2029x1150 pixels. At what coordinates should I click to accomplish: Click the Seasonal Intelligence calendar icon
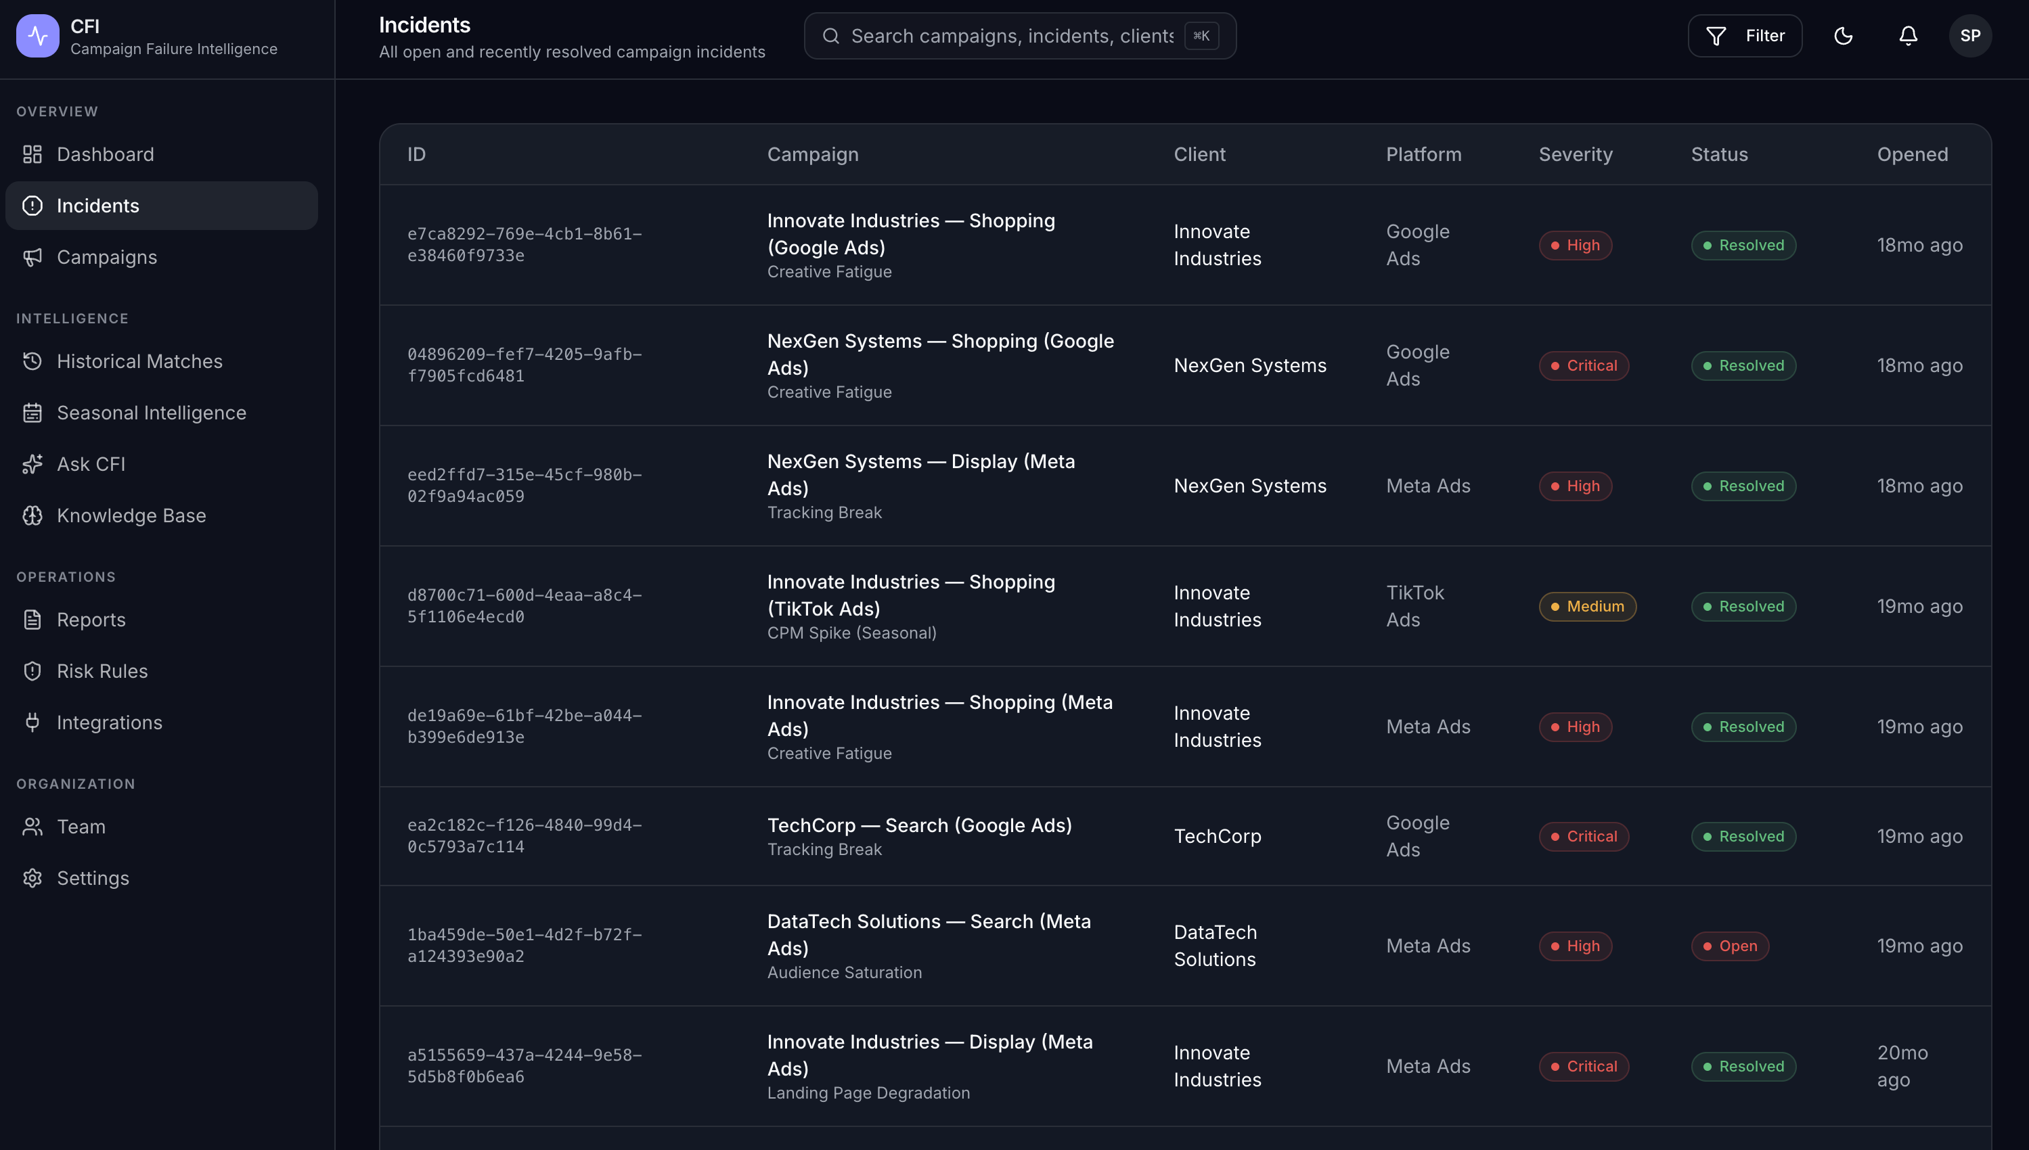tap(32, 412)
